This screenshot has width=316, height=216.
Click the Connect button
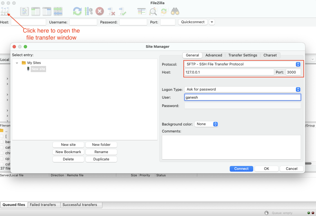(241, 168)
